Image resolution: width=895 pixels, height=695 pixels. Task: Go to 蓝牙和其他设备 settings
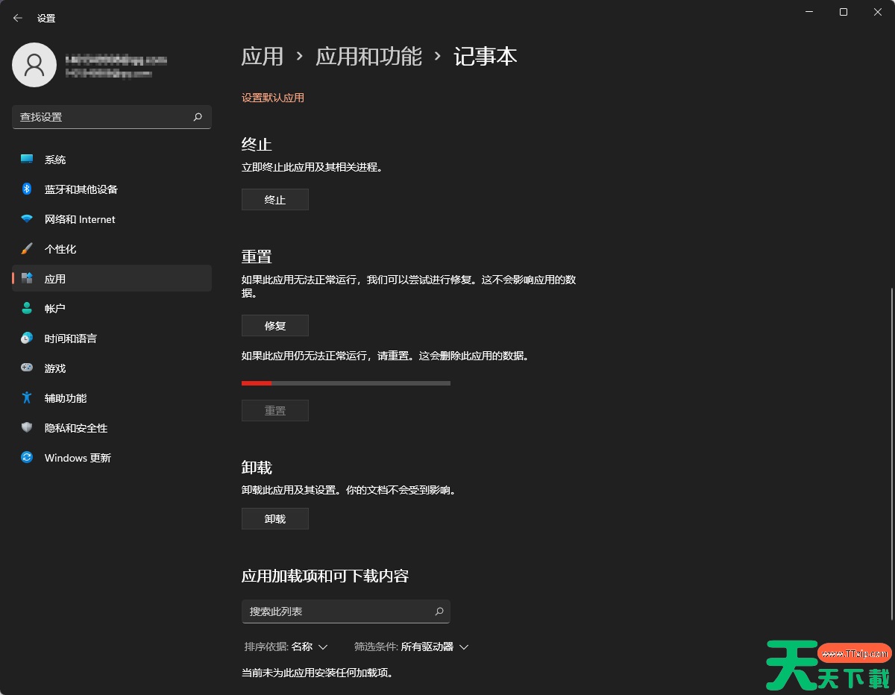pos(112,189)
